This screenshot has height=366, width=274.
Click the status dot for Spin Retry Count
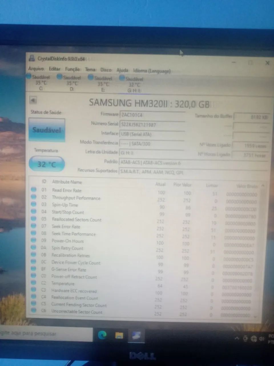(x=34, y=247)
